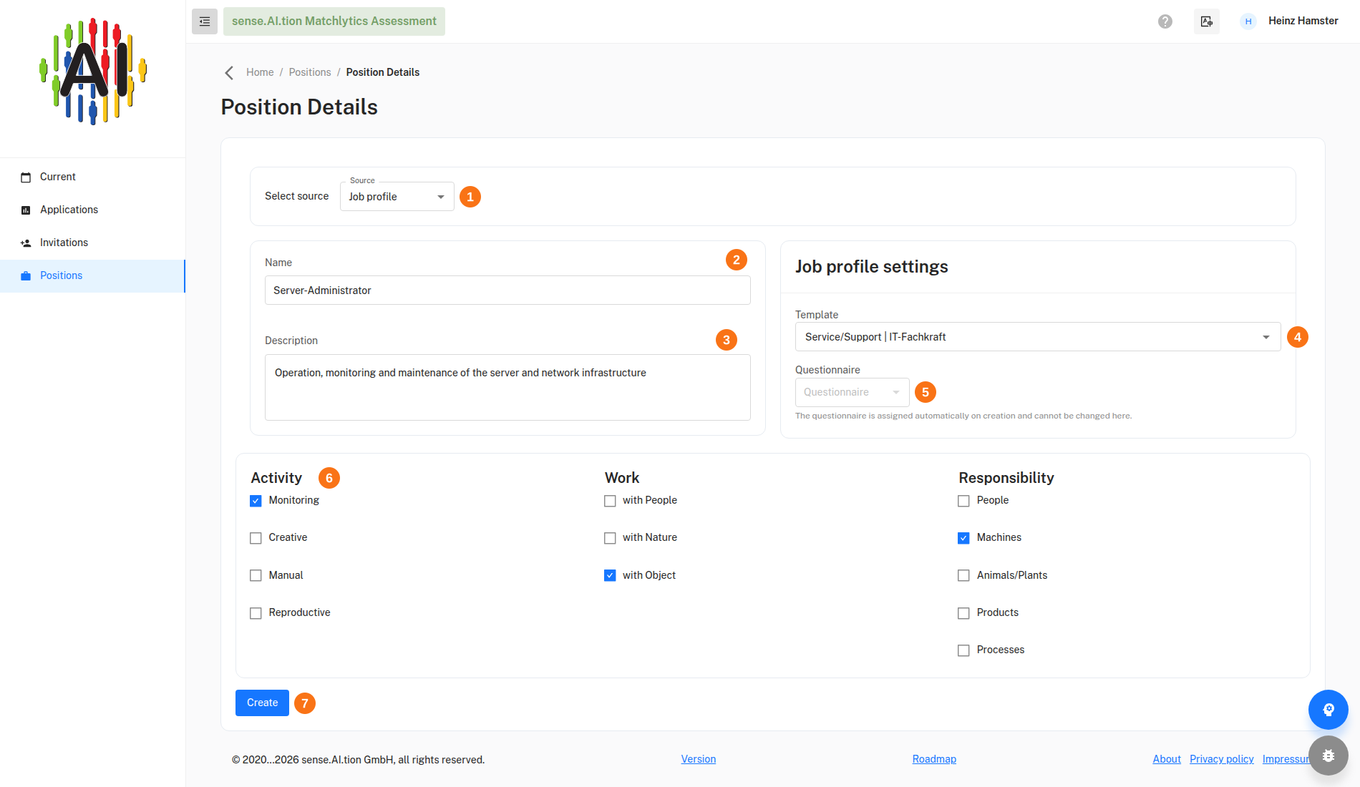
Task: Tick the Products responsibility checkbox
Action: pos(963,613)
